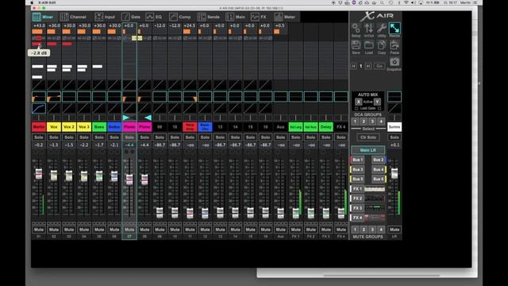This screenshot has width=508, height=286.
Task: Click the Martin channel fader
Action: point(39,173)
